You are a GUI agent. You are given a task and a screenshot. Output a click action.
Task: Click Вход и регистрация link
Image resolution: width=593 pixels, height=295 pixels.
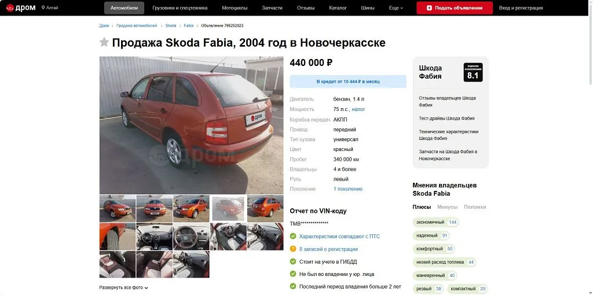pos(521,8)
